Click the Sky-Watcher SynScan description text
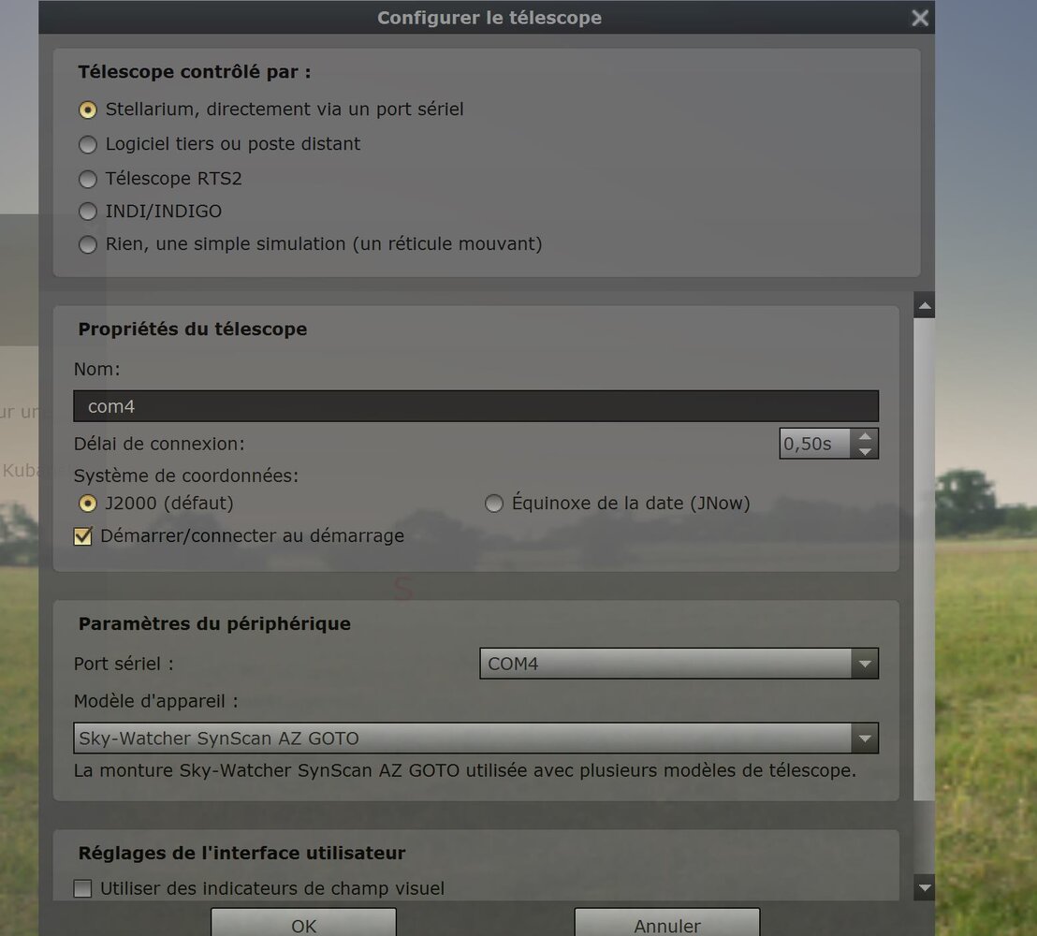 464,770
